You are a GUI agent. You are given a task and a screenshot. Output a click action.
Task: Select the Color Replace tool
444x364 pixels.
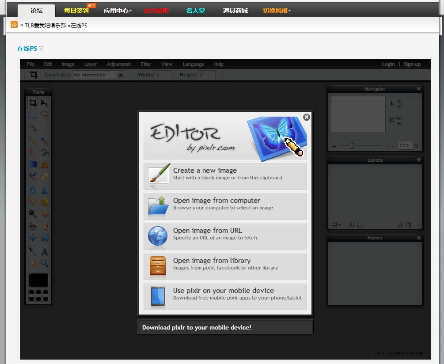coord(33,176)
